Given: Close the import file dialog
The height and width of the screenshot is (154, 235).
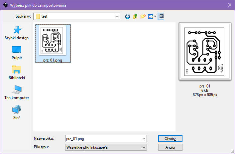Looking at the screenshot, I should (229, 5).
